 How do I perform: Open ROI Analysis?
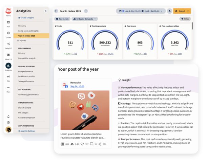point(23,113)
